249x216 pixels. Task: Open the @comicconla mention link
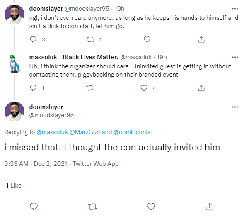pyautogui.click(x=132, y=132)
